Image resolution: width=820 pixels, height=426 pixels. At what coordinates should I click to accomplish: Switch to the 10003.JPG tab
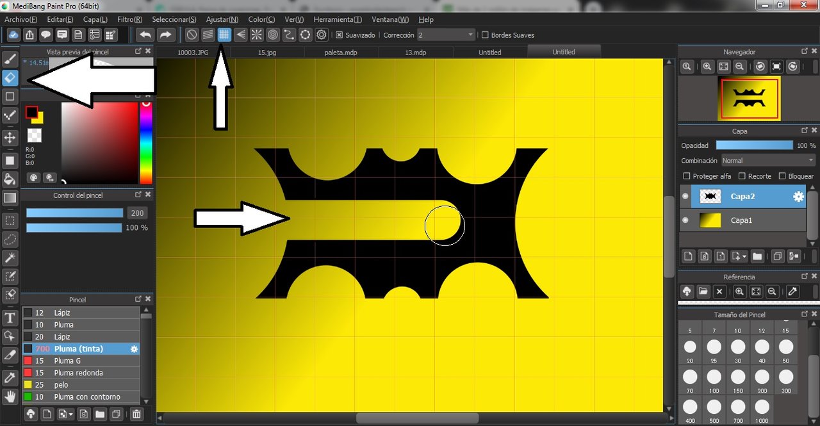tap(193, 53)
